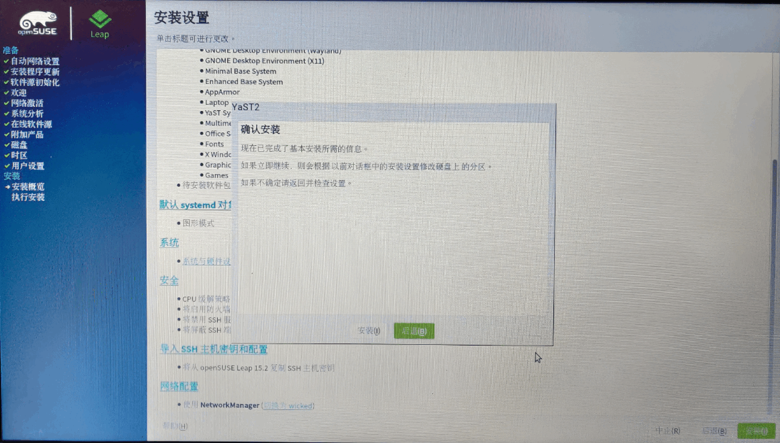
Task: Click the Fonts pattern entry
Action: pos(214,144)
